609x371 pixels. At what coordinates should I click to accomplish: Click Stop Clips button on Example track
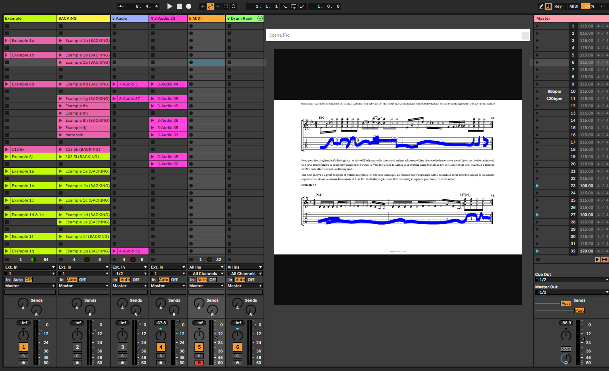[7, 260]
